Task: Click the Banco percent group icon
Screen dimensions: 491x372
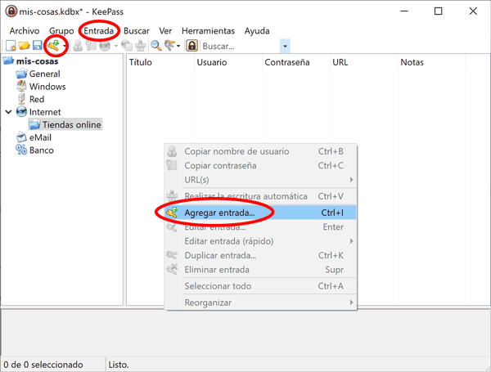Action: 21,150
